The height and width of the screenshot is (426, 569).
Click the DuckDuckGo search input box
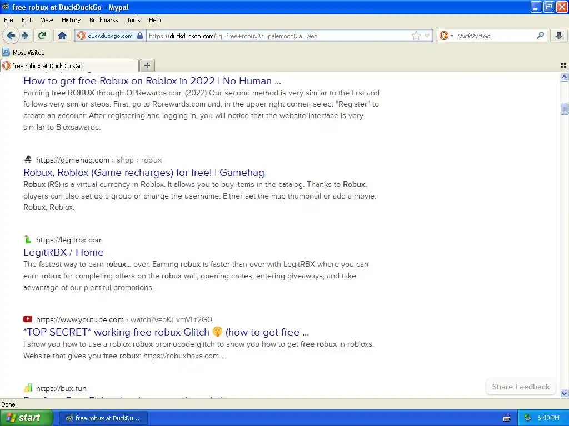[495, 36]
